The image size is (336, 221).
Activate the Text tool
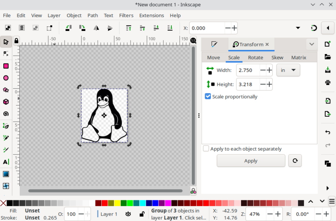6,162
